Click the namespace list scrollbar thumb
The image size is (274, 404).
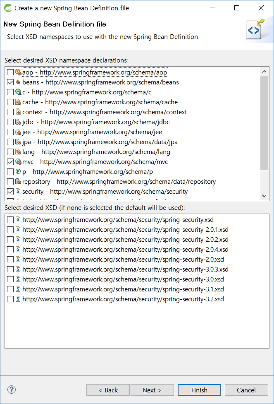(264, 123)
